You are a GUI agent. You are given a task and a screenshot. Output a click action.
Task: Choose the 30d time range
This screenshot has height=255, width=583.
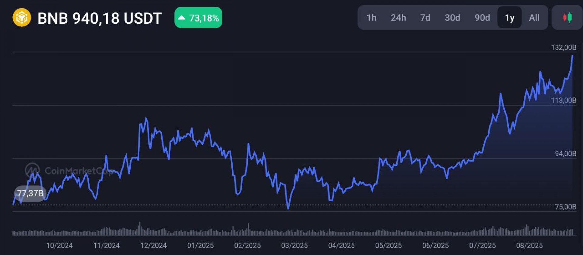pos(452,18)
